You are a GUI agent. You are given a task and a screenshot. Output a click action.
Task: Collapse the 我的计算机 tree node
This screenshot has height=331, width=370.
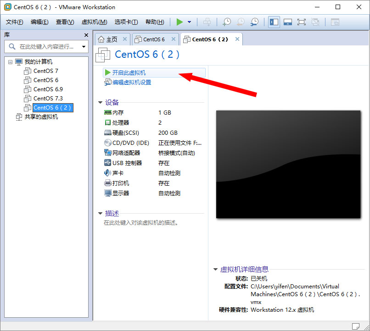10,62
